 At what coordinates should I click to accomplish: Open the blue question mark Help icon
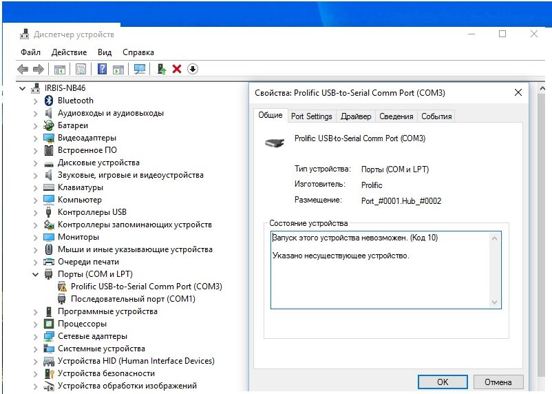[102, 69]
